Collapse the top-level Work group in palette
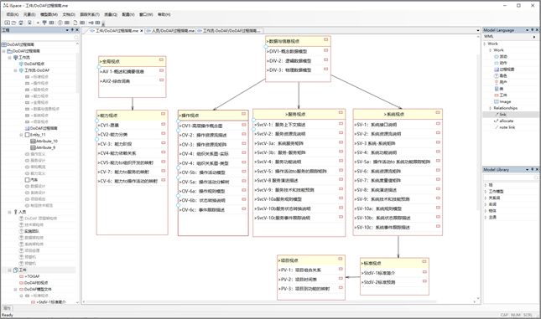This screenshot has height=319, width=541. pos(486,44)
